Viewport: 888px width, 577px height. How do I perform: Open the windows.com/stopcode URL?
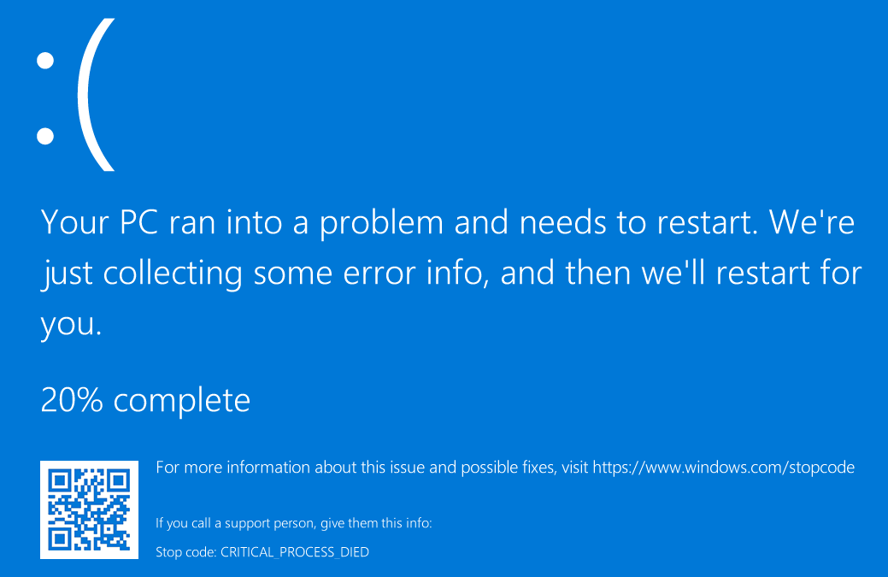point(723,468)
